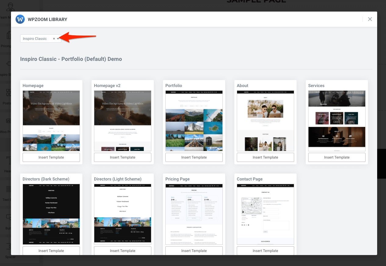Preview the About template thumbnail

point(265,121)
